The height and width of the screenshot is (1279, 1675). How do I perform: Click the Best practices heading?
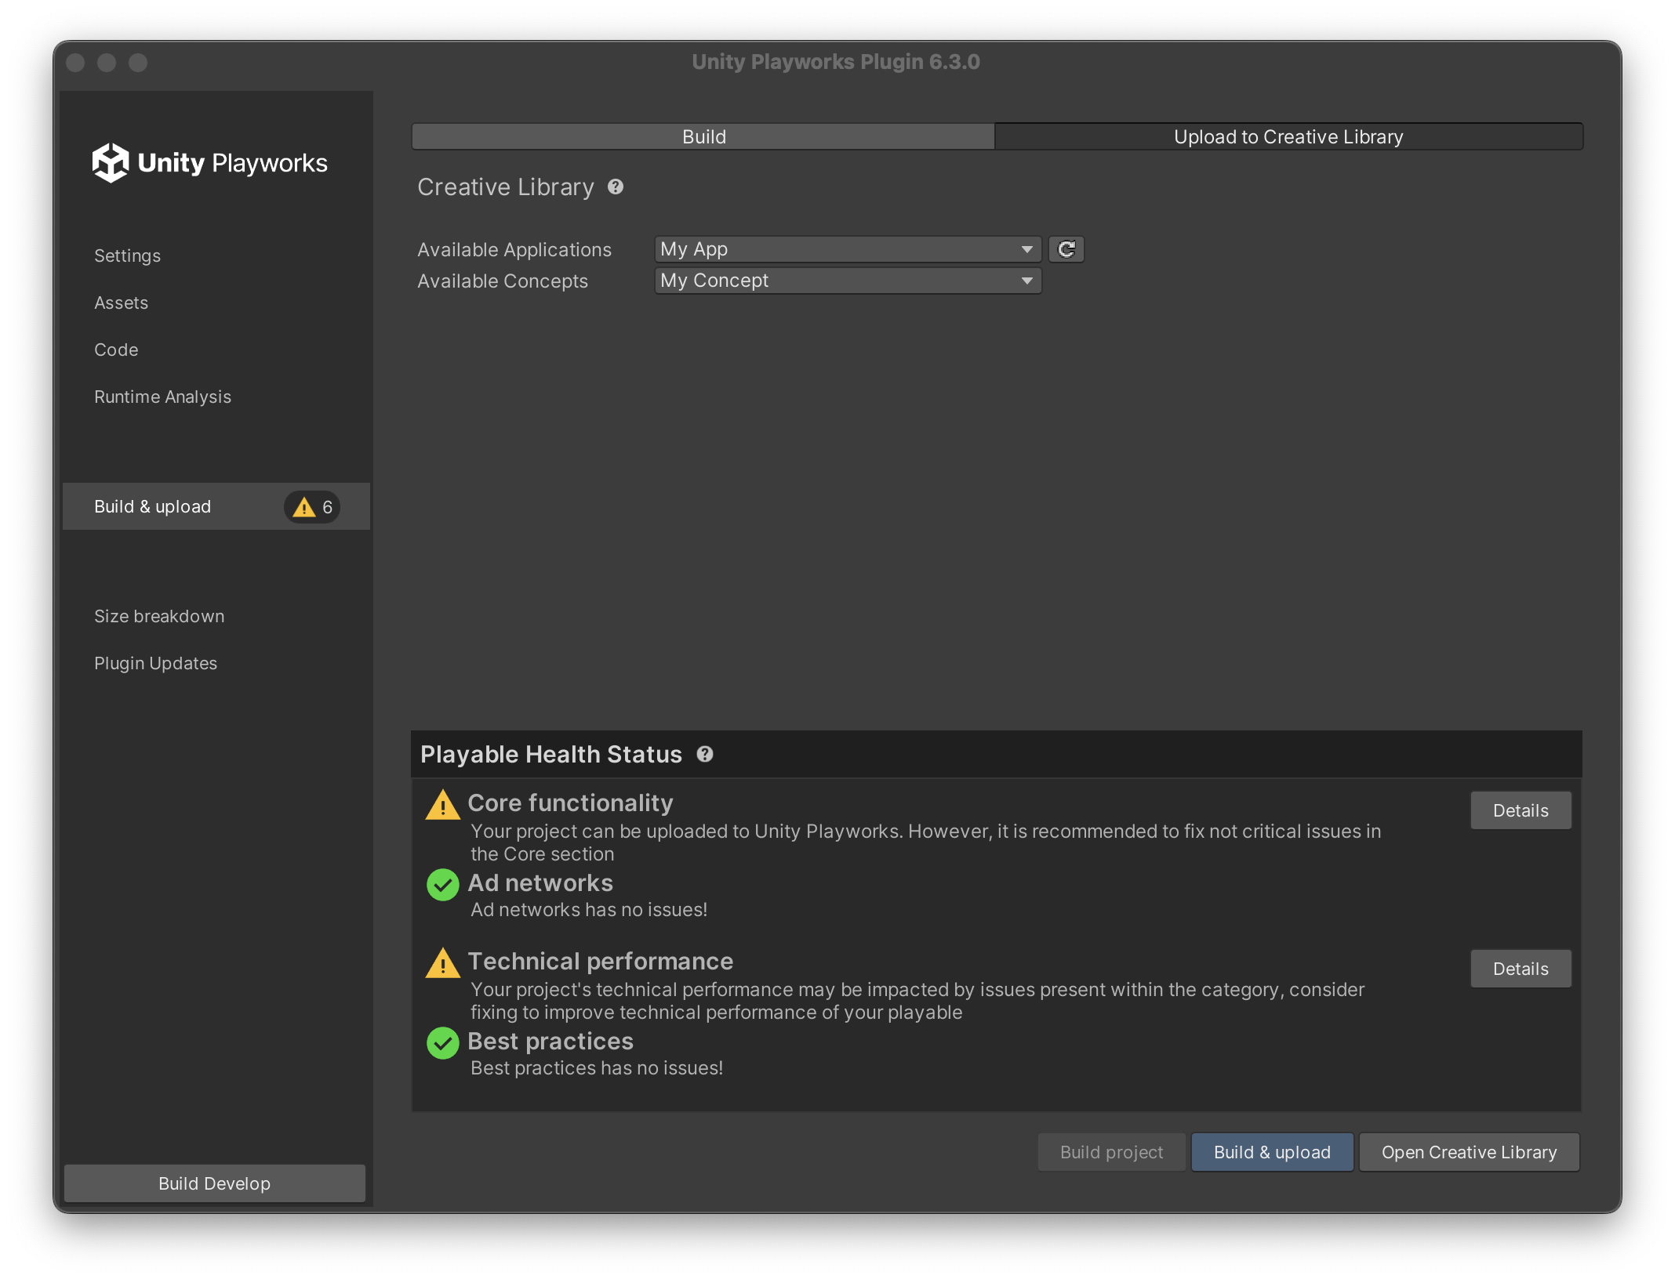(550, 1041)
